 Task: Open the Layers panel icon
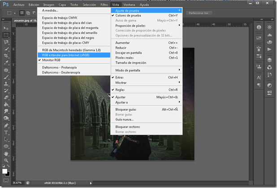[269, 60]
